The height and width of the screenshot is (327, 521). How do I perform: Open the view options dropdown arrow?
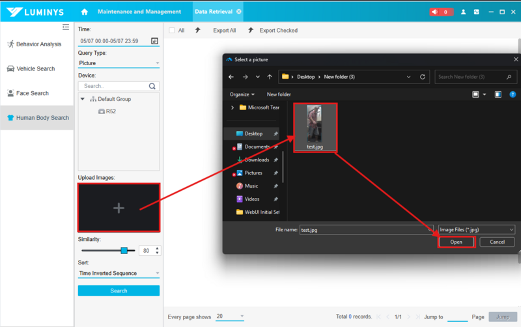[x=485, y=94]
